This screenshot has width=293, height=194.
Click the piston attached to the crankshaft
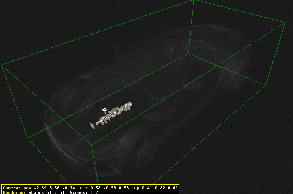104,109
